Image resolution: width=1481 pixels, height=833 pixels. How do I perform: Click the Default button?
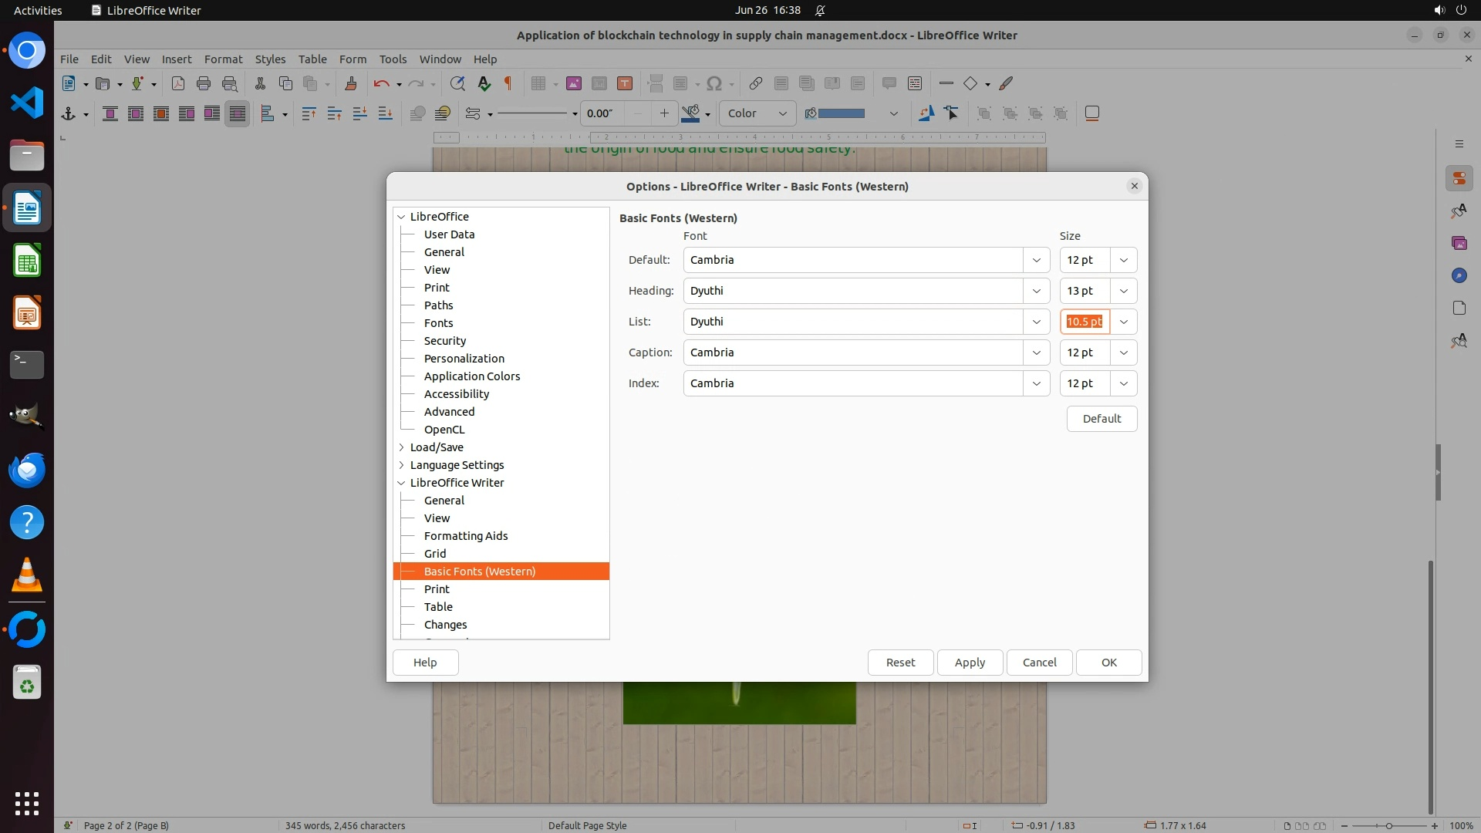click(x=1101, y=419)
